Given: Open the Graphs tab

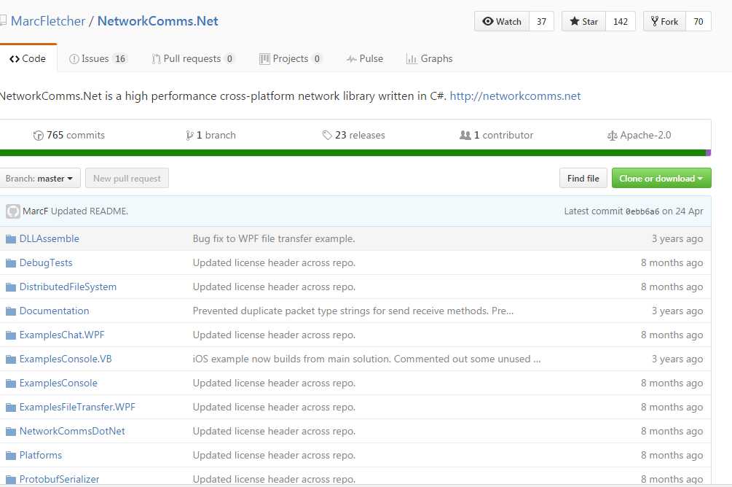Looking at the screenshot, I should click(x=430, y=59).
